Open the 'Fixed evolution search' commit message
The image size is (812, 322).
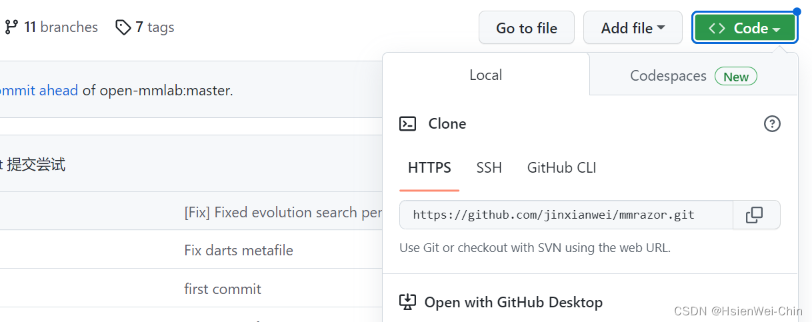click(283, 212)
